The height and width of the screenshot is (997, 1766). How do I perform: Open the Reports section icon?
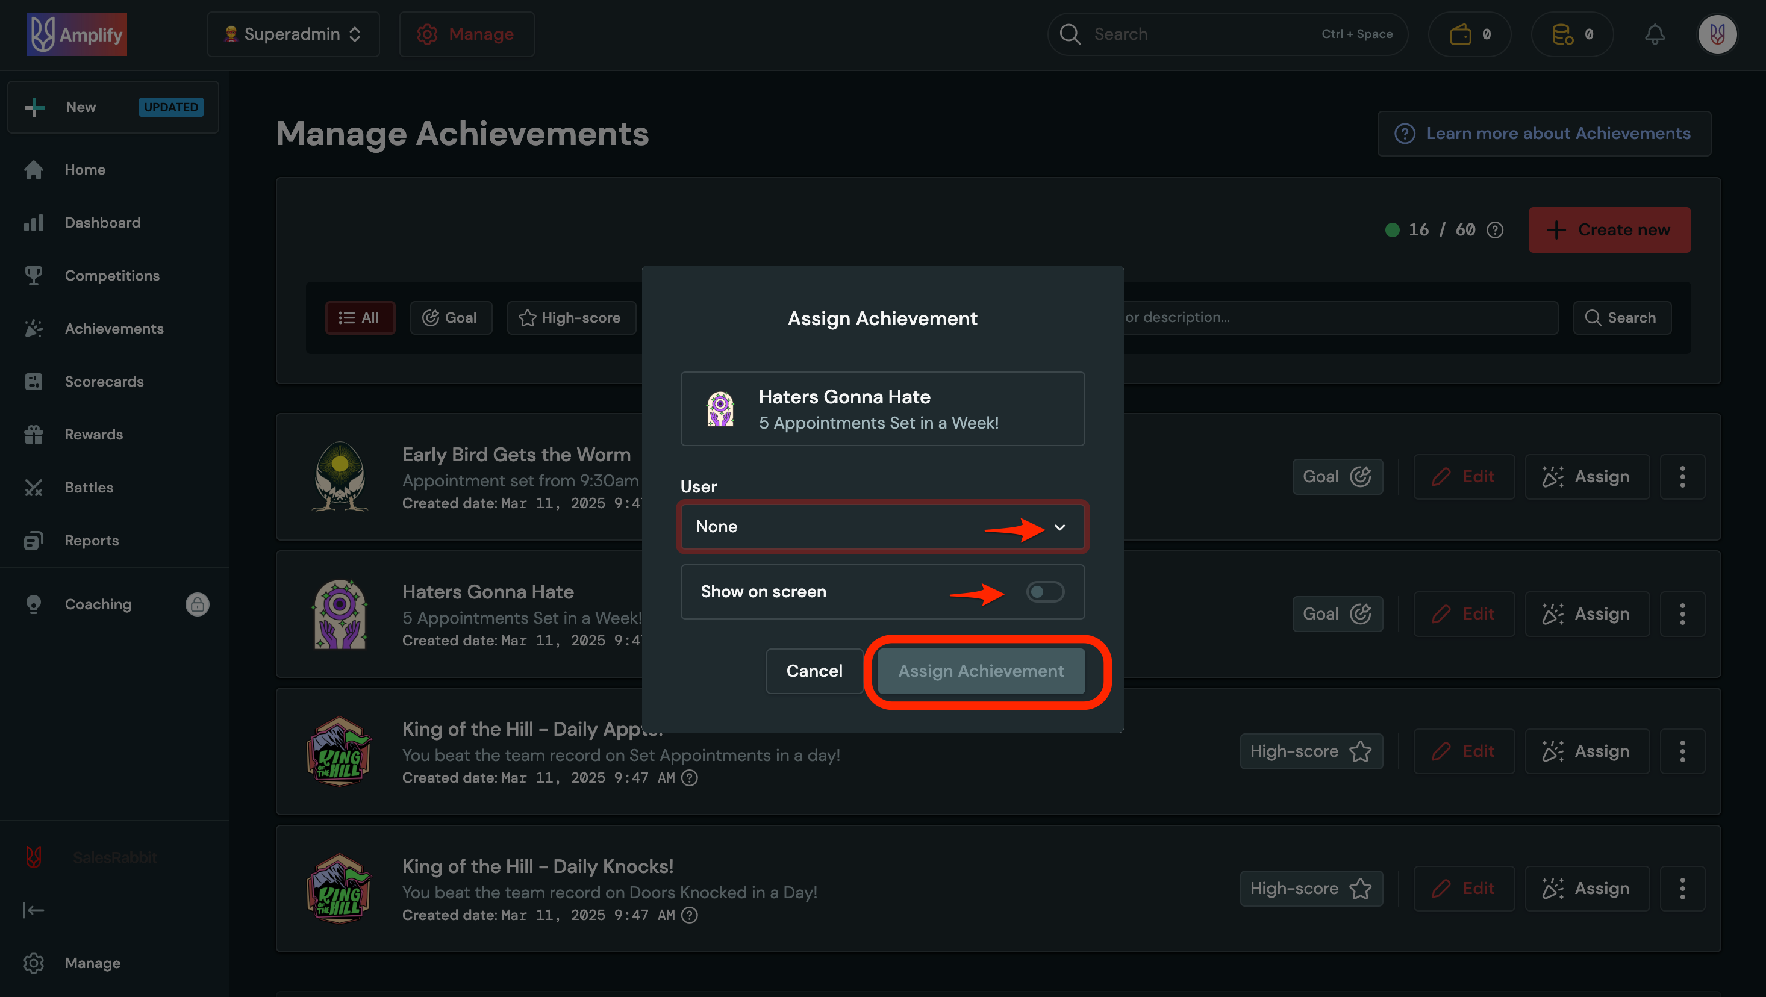34,540
